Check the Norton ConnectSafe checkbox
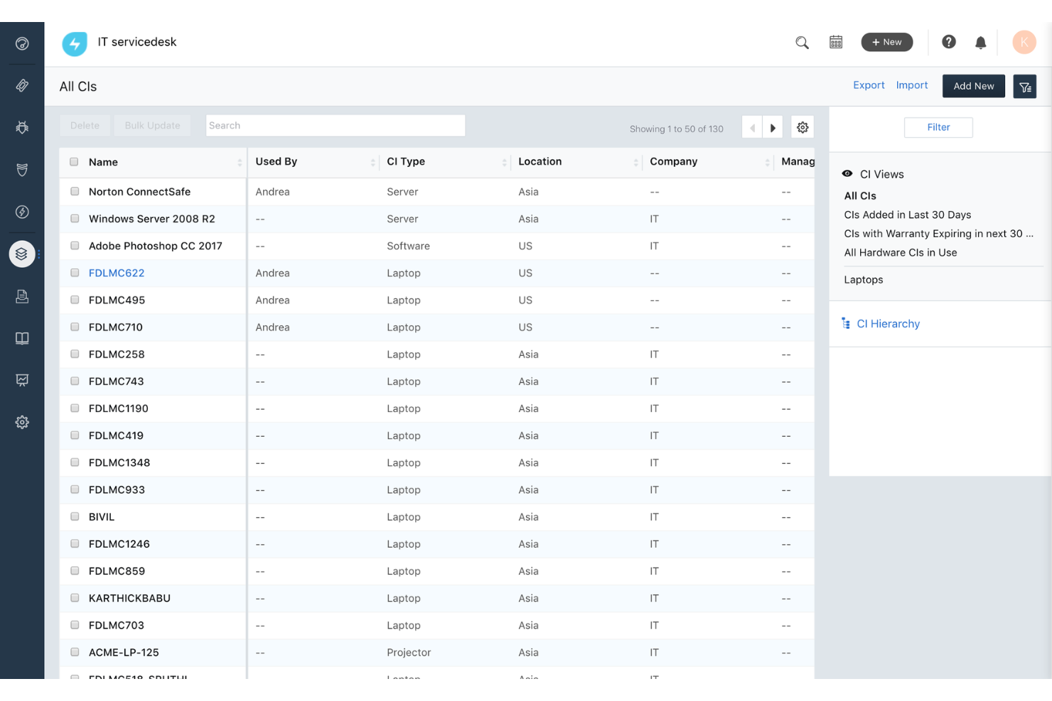 click(74, 191)
